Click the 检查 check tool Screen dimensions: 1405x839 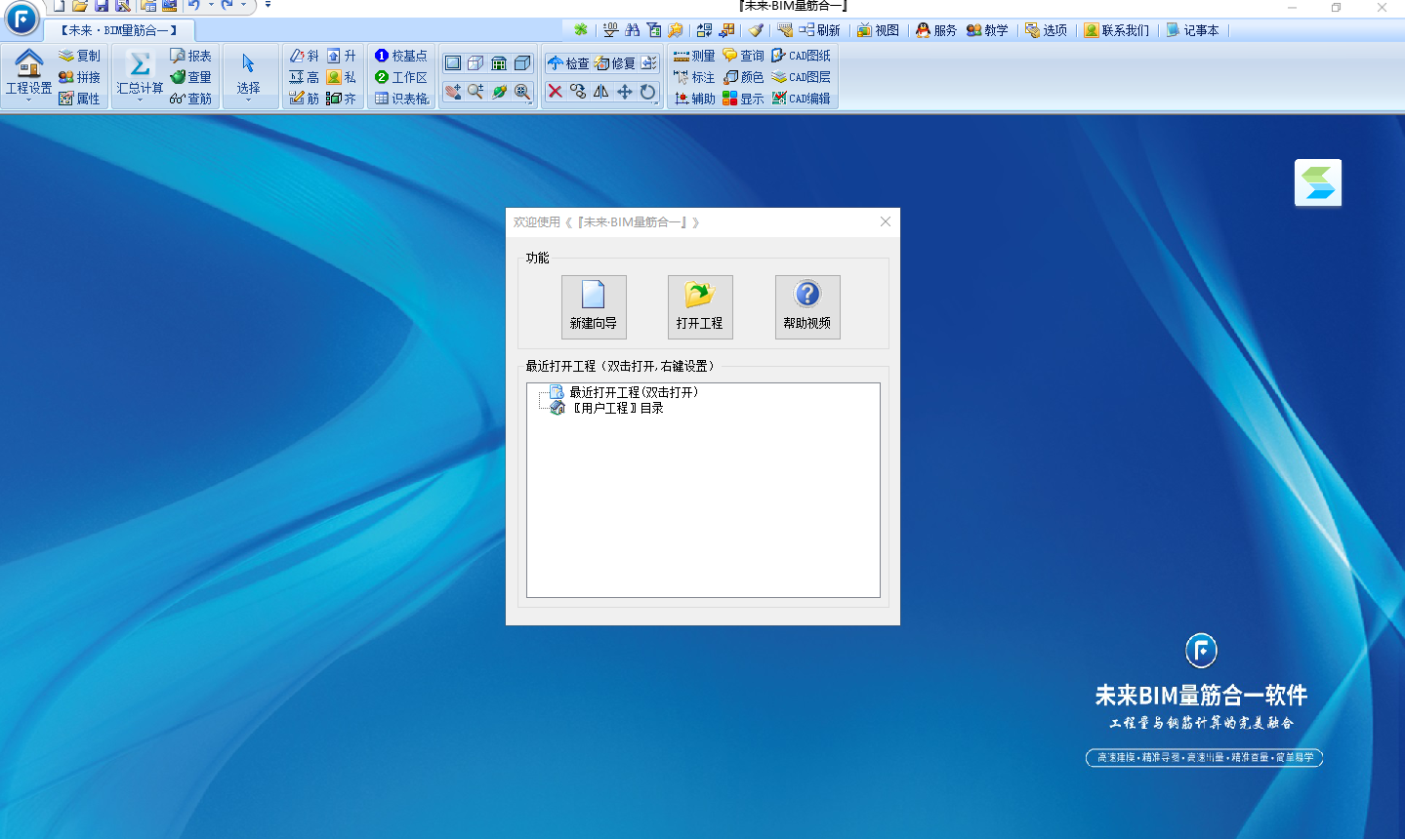pos(568,63)
